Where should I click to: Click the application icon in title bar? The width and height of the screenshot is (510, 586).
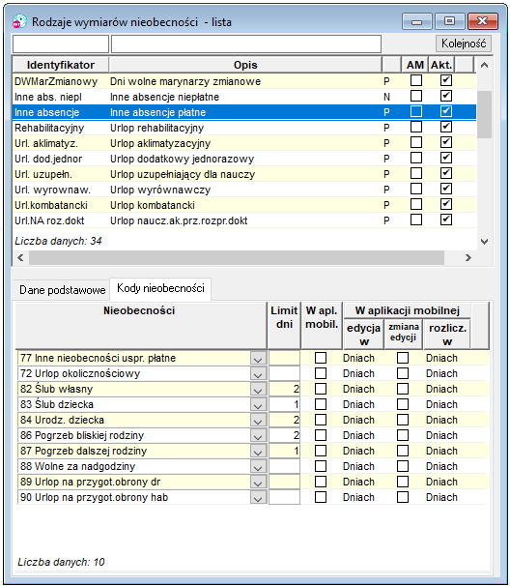tap(19, 21)
